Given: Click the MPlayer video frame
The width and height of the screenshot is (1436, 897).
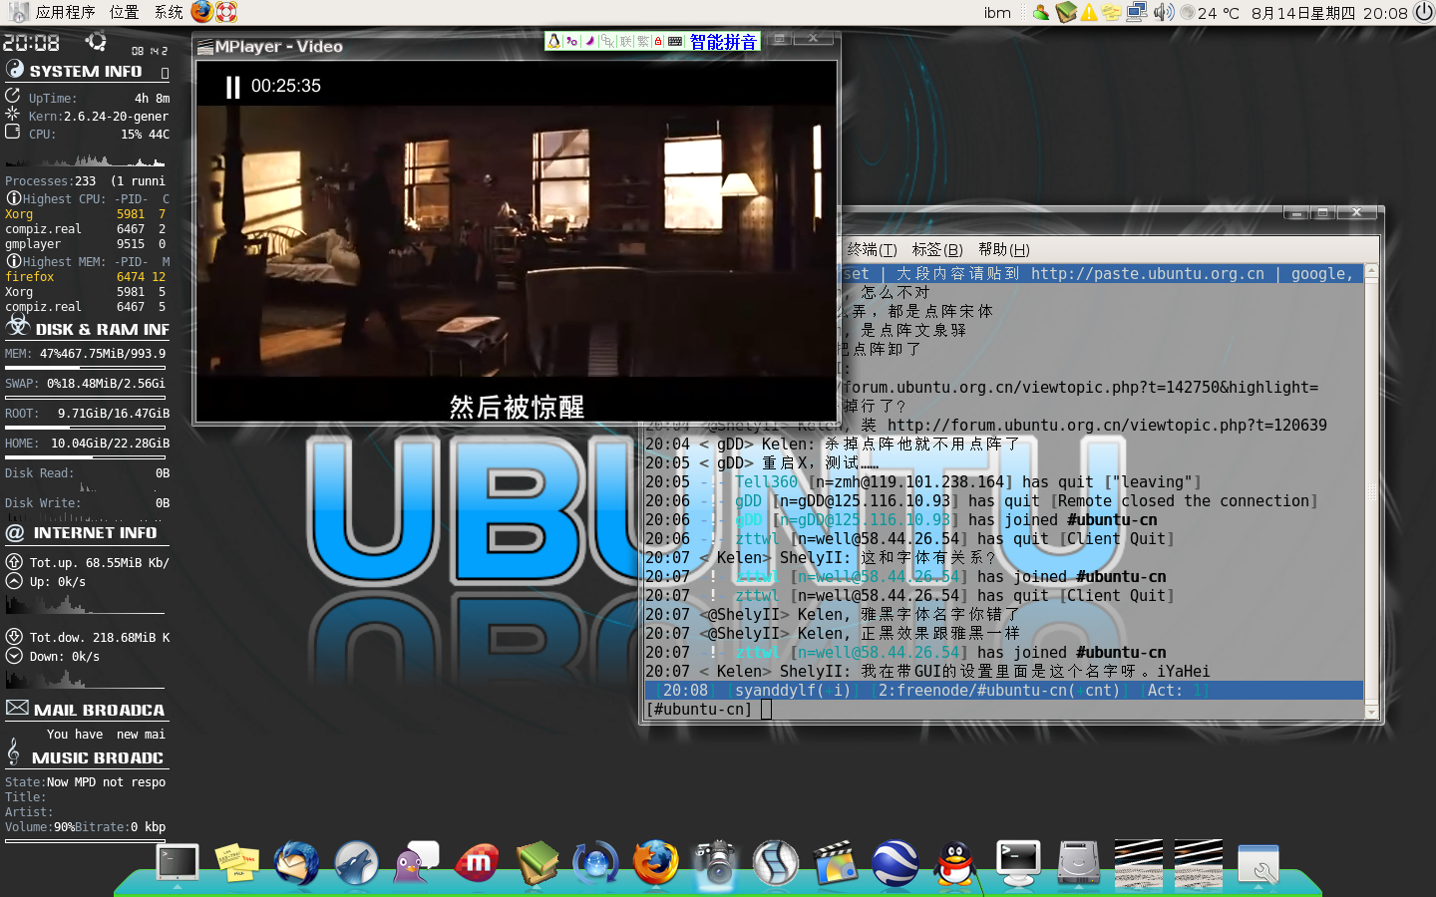Looking at the screenshot, I should [x=516, y=241].
